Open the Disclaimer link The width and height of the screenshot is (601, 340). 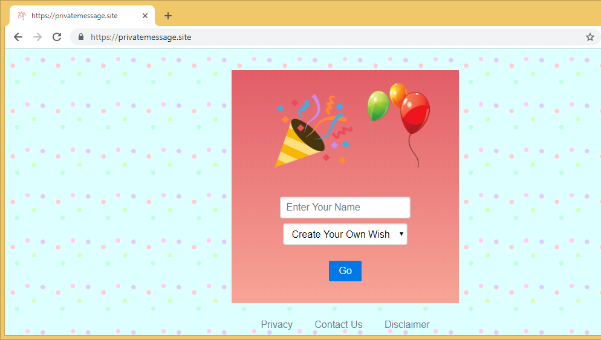click(407, 325)
